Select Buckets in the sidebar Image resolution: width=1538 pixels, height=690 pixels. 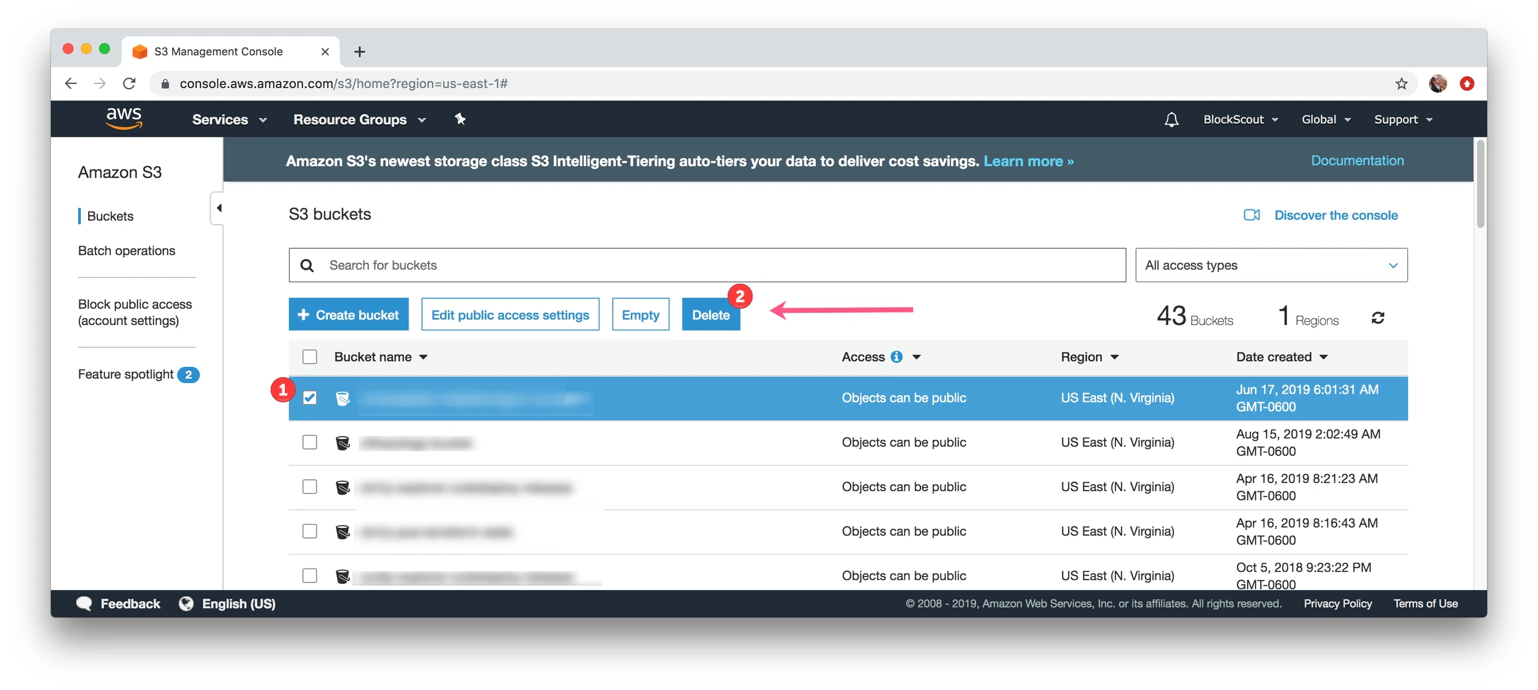[x=110, y=216]
